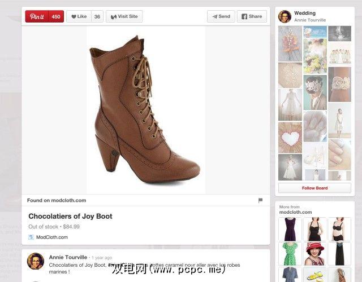Viewport: 362px width, 282px height.
Task: Click the ModCloth.com favicon link
Action: point(31,237)
